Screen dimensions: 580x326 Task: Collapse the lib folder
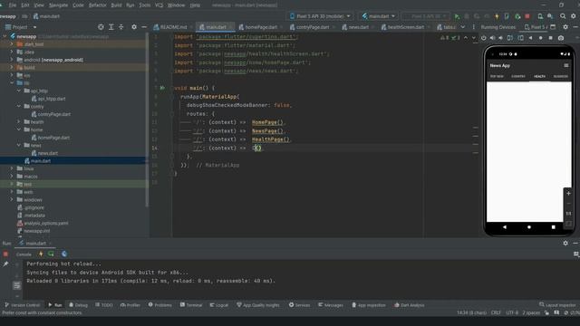[x=12, y=82]
